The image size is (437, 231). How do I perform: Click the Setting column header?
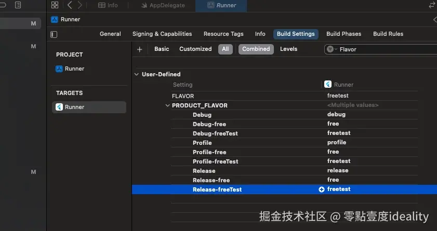tap(182, 85)
